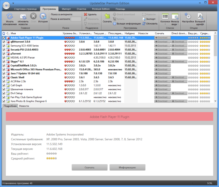Click Direct Download button for qBittorrent row
Screen dimensions: 219x187
pos(179,42)
